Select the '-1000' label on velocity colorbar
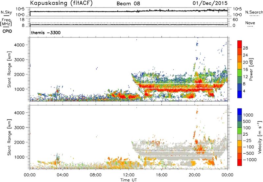263x182 pixels. 250,160
